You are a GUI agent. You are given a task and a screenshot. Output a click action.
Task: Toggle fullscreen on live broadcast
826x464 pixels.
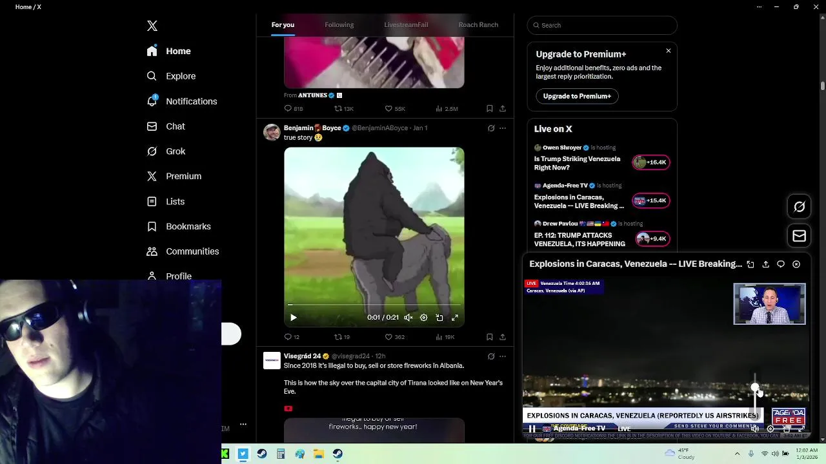point(801,429)
